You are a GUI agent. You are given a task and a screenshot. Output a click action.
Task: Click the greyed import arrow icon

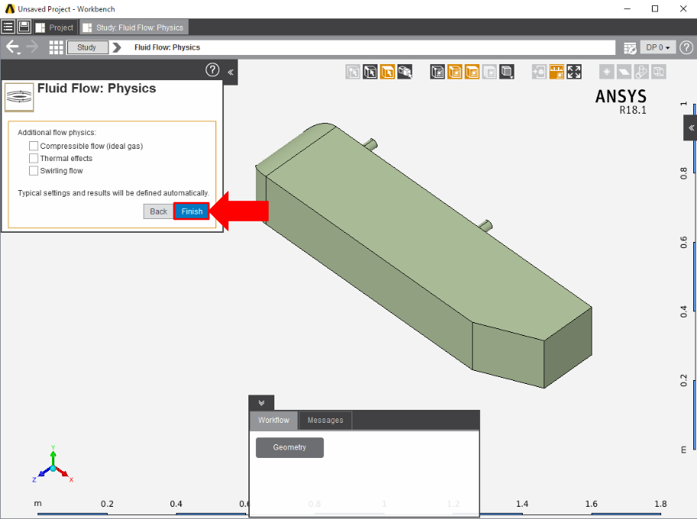(540, 72)
